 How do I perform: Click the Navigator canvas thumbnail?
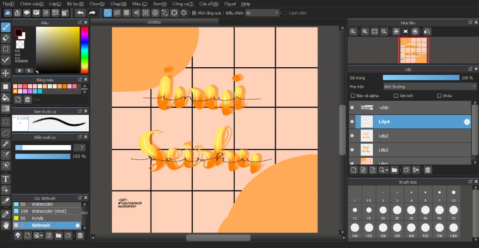[414, 50]
